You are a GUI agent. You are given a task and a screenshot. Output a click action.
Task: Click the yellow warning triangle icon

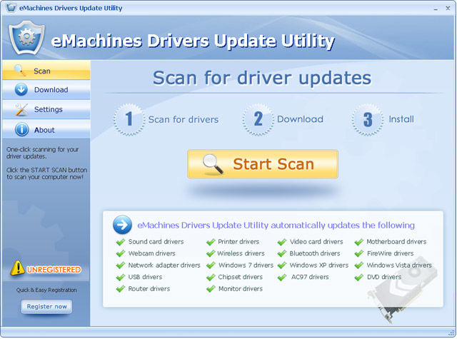pos(18,269)
